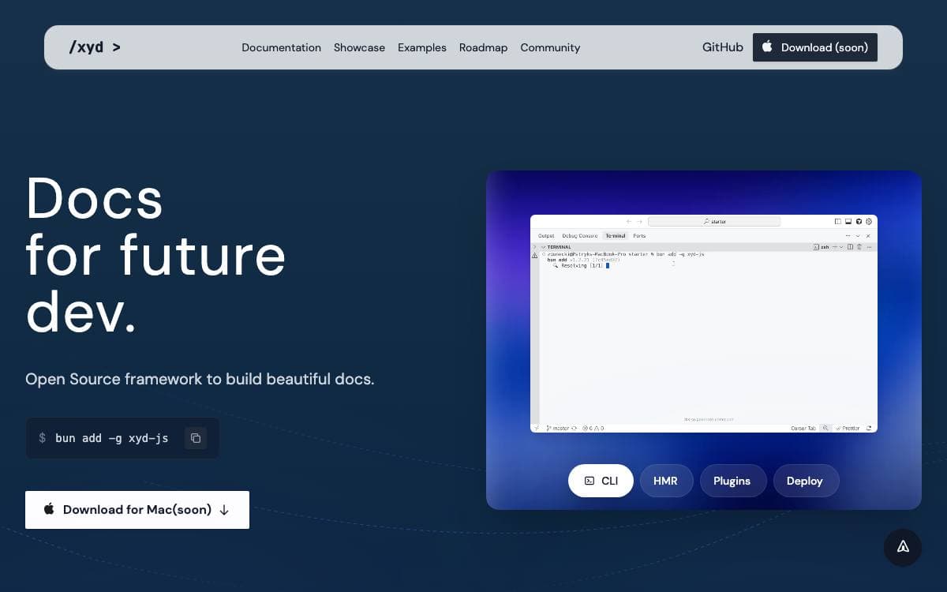
Task: View the Roadmap page
Action: (483, 47)
